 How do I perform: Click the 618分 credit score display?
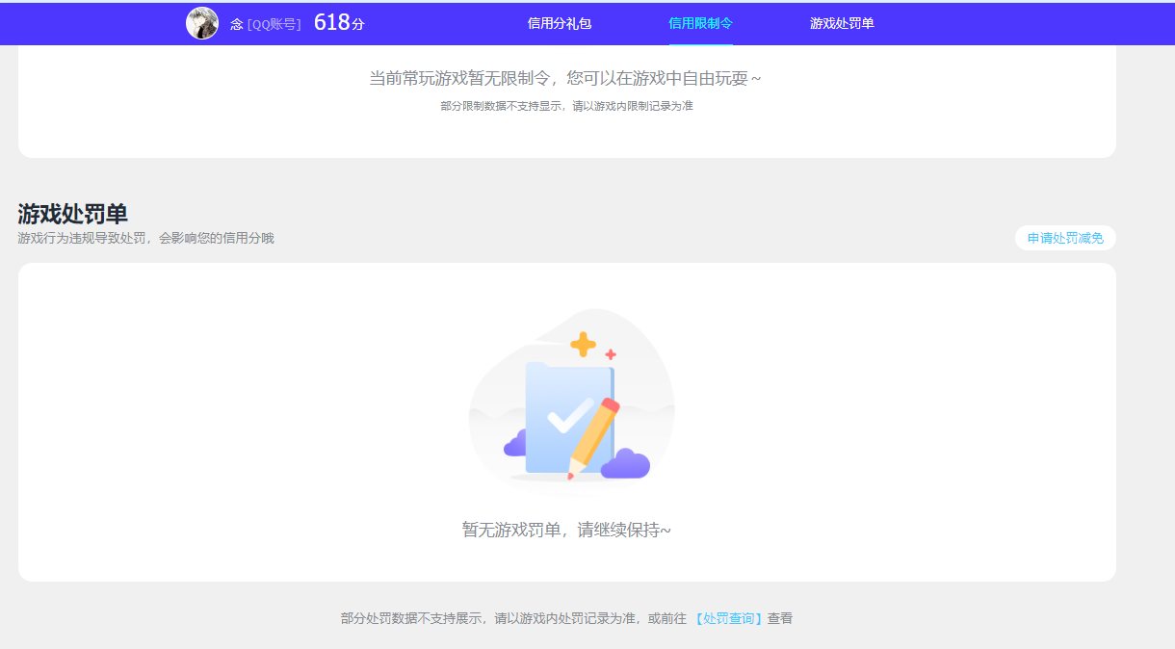(x=340, y=21)
